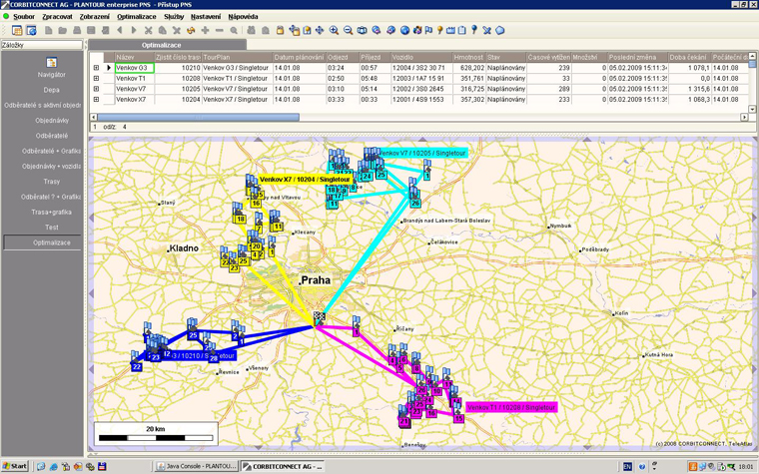The width and height of the screenshot is (759, 474).
Task: Open Odběratelé in the sidebar
Action: pos(52,136)
